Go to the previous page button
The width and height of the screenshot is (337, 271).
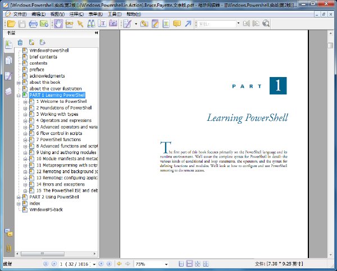[x=54, y=264]
